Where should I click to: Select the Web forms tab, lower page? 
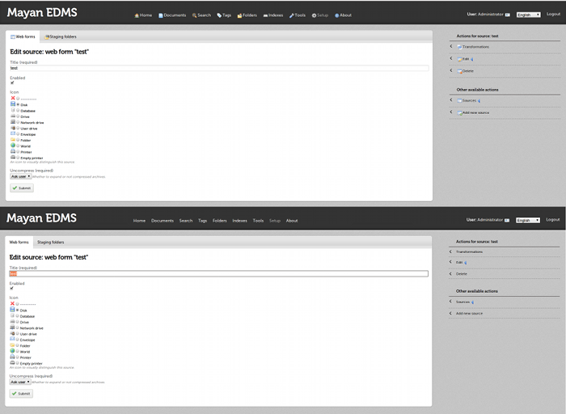[x=19, y=243]
